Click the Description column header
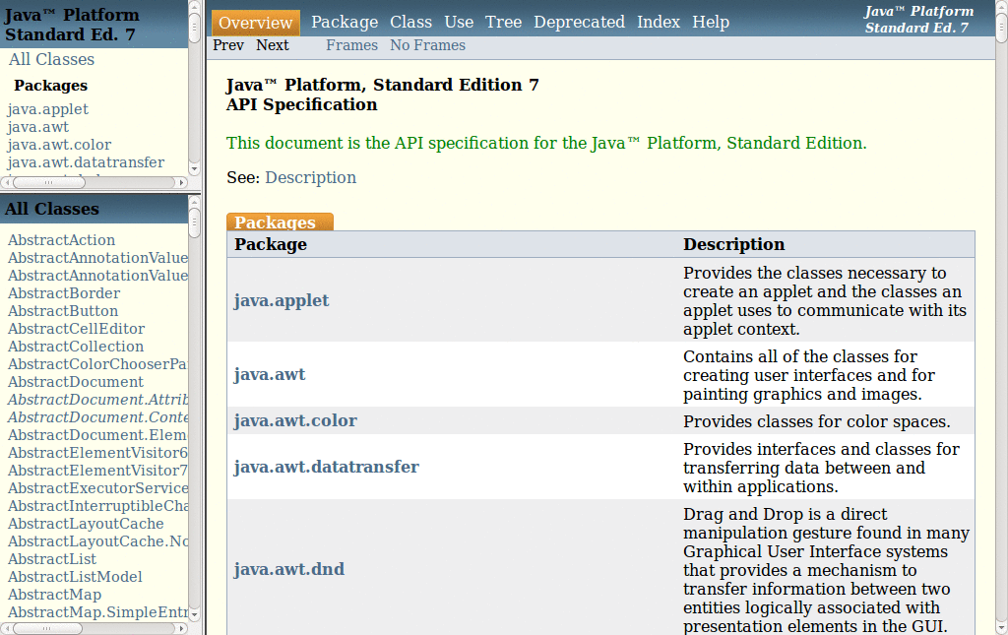 click(733, 245)
